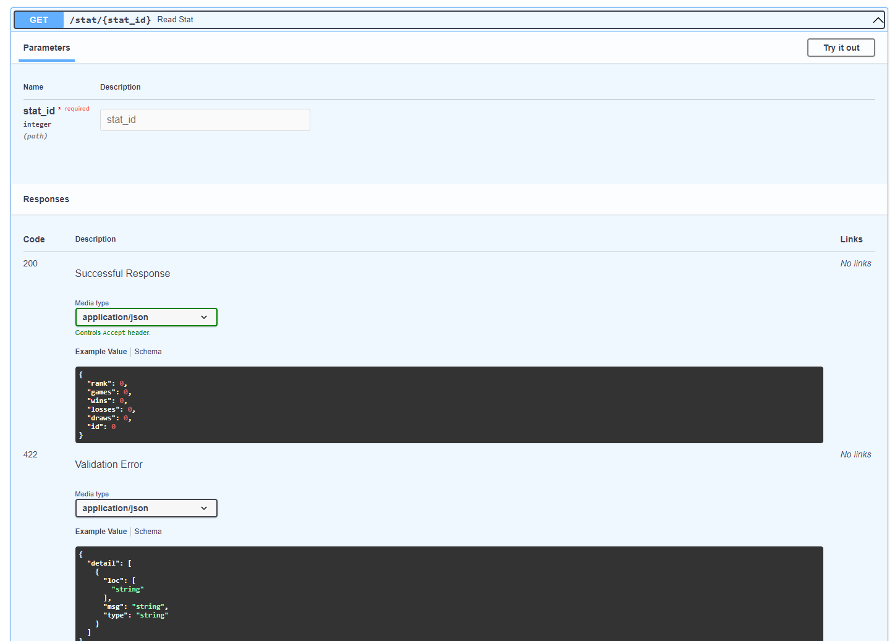Image resolution: width=895 pixels, height=641 pixels.
Task: Click the Try it out button
Action: [x=841, y=48]
